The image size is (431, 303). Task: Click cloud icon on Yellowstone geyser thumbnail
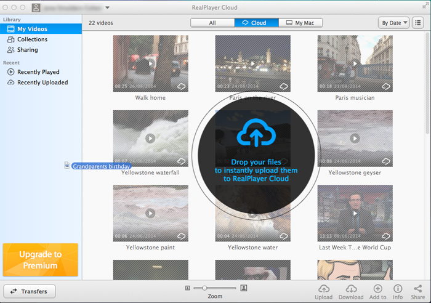pos(386,161)
